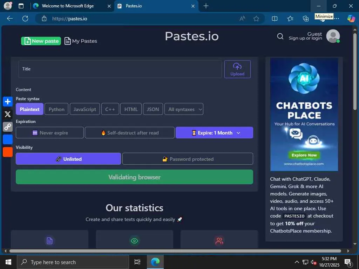The height and width of the screenshot is (269, 359).
Task: Open the Windows Start menu
Action: [x=8, y=262]
